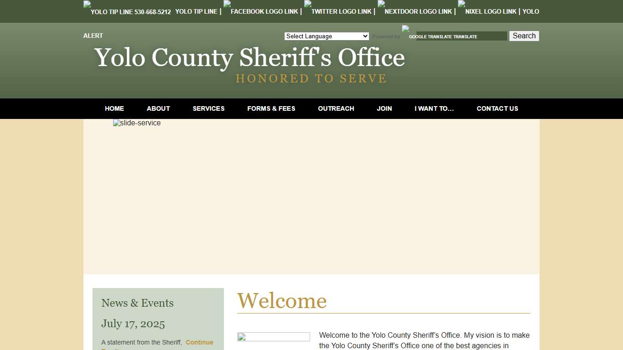
Task: Expand the SERVICES navigation menu
Action: pos(208,108)
